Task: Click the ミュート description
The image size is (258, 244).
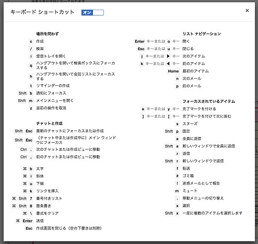Action: tap(190, 191)
